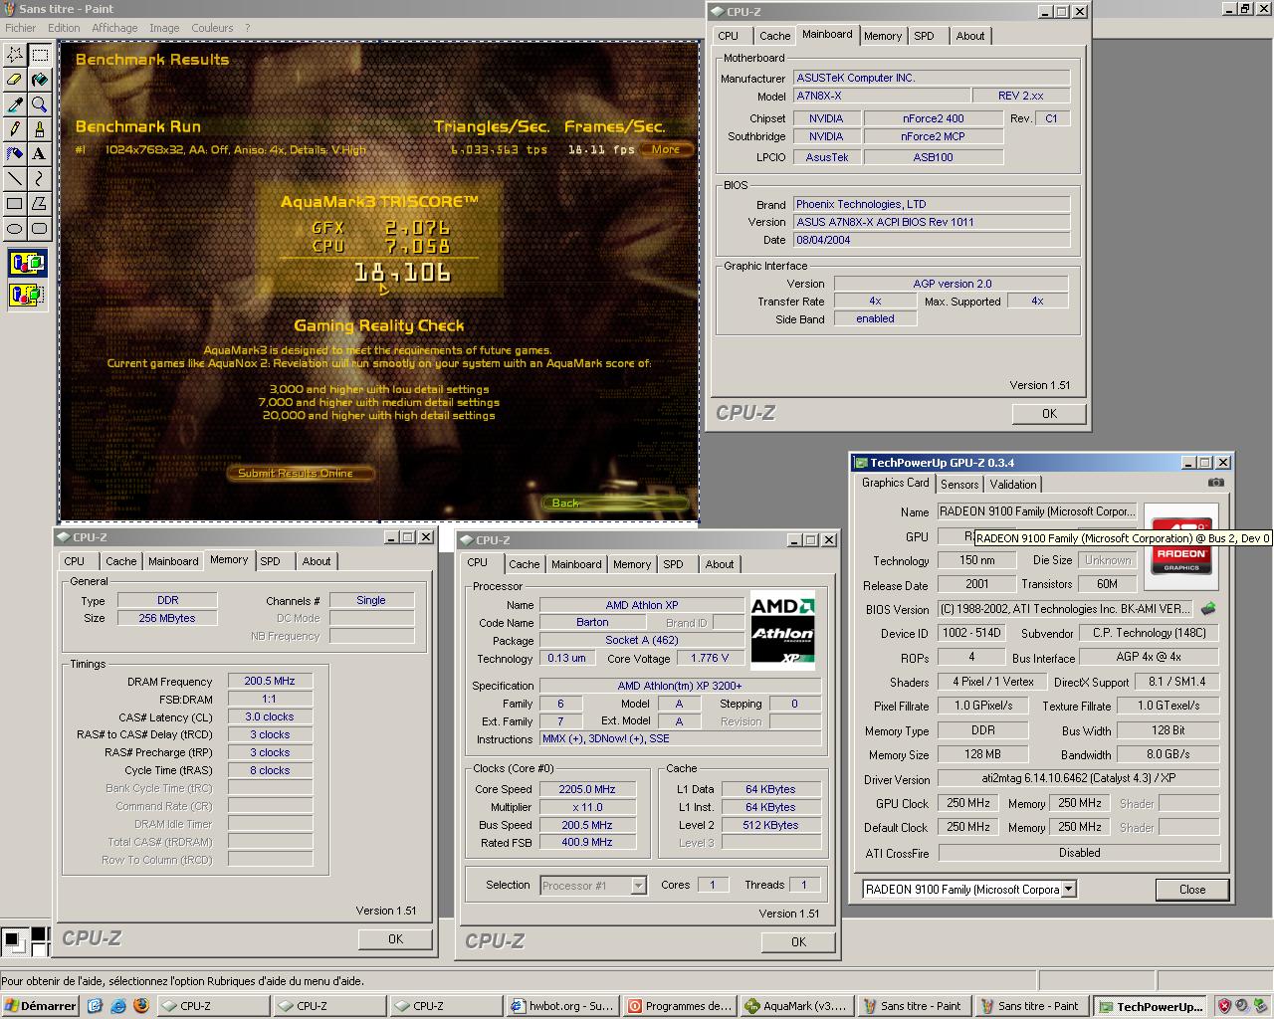Click OK in the CPU CPU-Z window
This screenshot has width=1274, height=1019.
[x=798, y=942]
